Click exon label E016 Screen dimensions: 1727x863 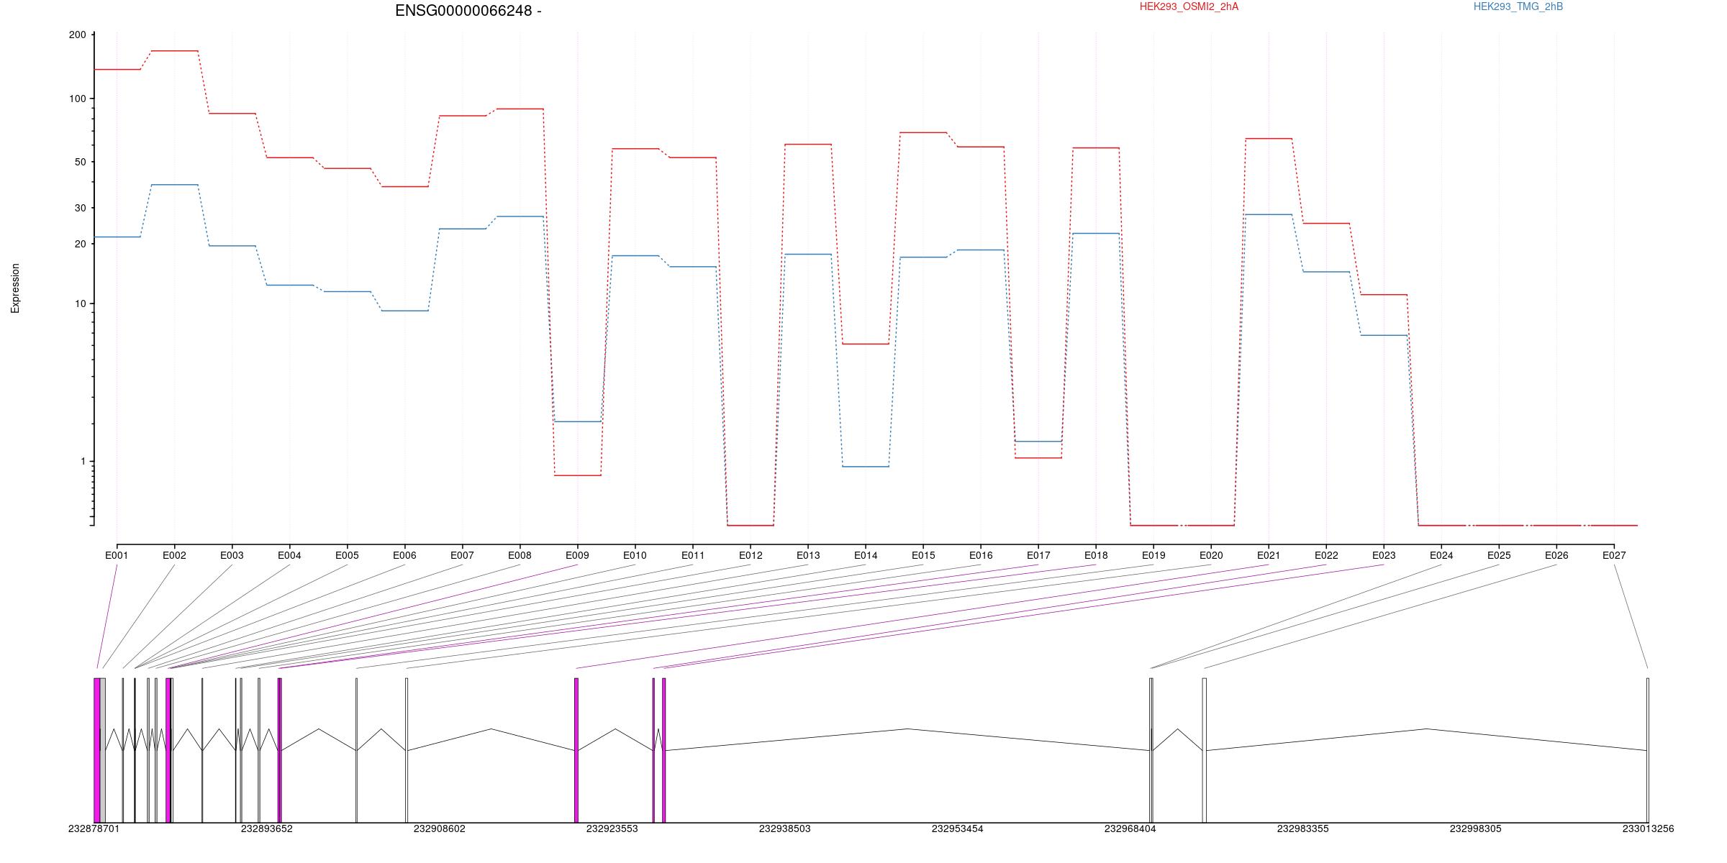click(981, 555)
